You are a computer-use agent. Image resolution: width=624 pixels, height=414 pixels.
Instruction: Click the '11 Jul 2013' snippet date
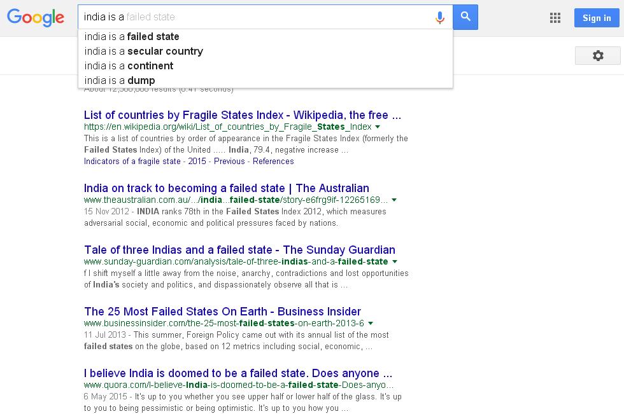104,335
